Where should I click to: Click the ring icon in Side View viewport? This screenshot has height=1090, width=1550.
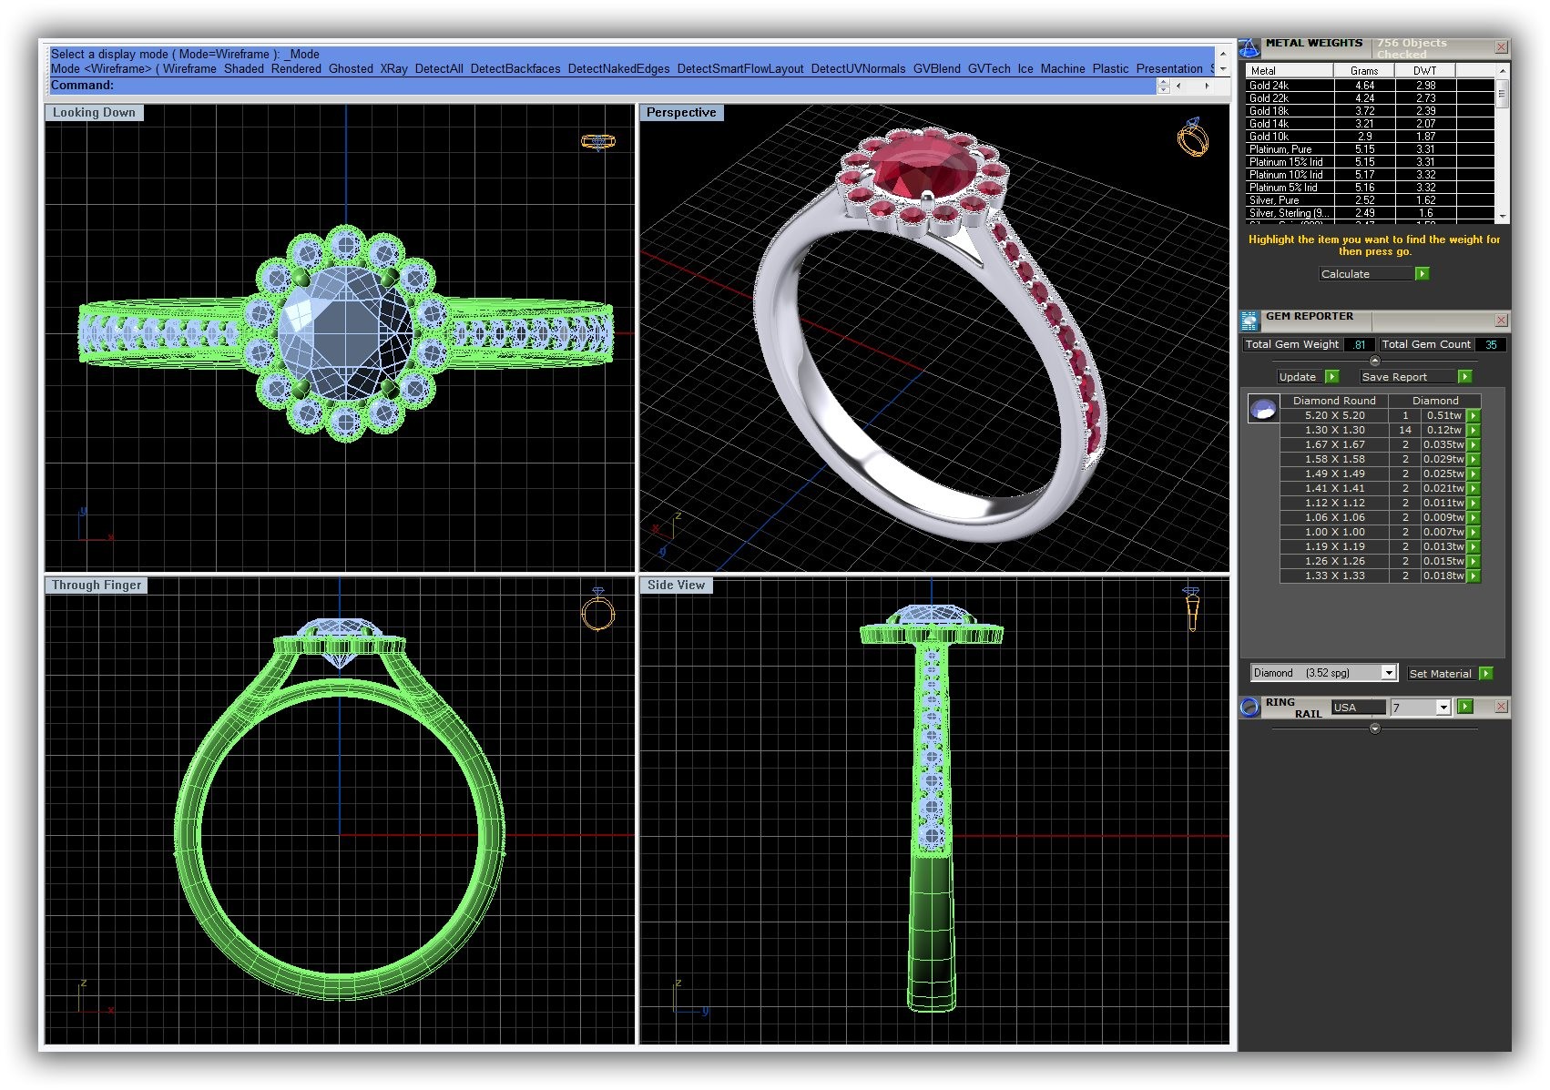tap(1191, 609)
